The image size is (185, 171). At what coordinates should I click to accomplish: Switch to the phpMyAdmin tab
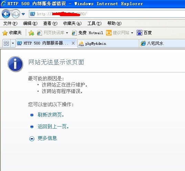tap(108, 43)
